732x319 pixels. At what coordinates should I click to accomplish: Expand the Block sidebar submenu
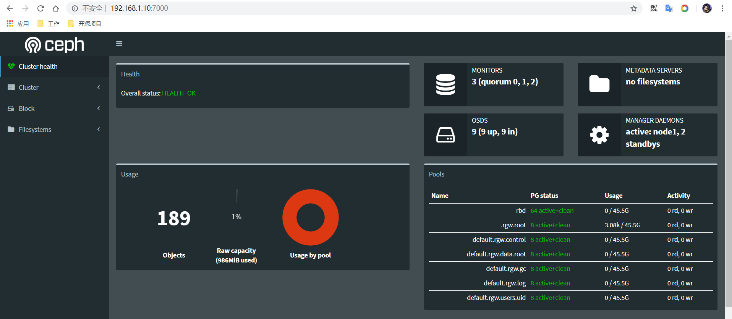54,108
